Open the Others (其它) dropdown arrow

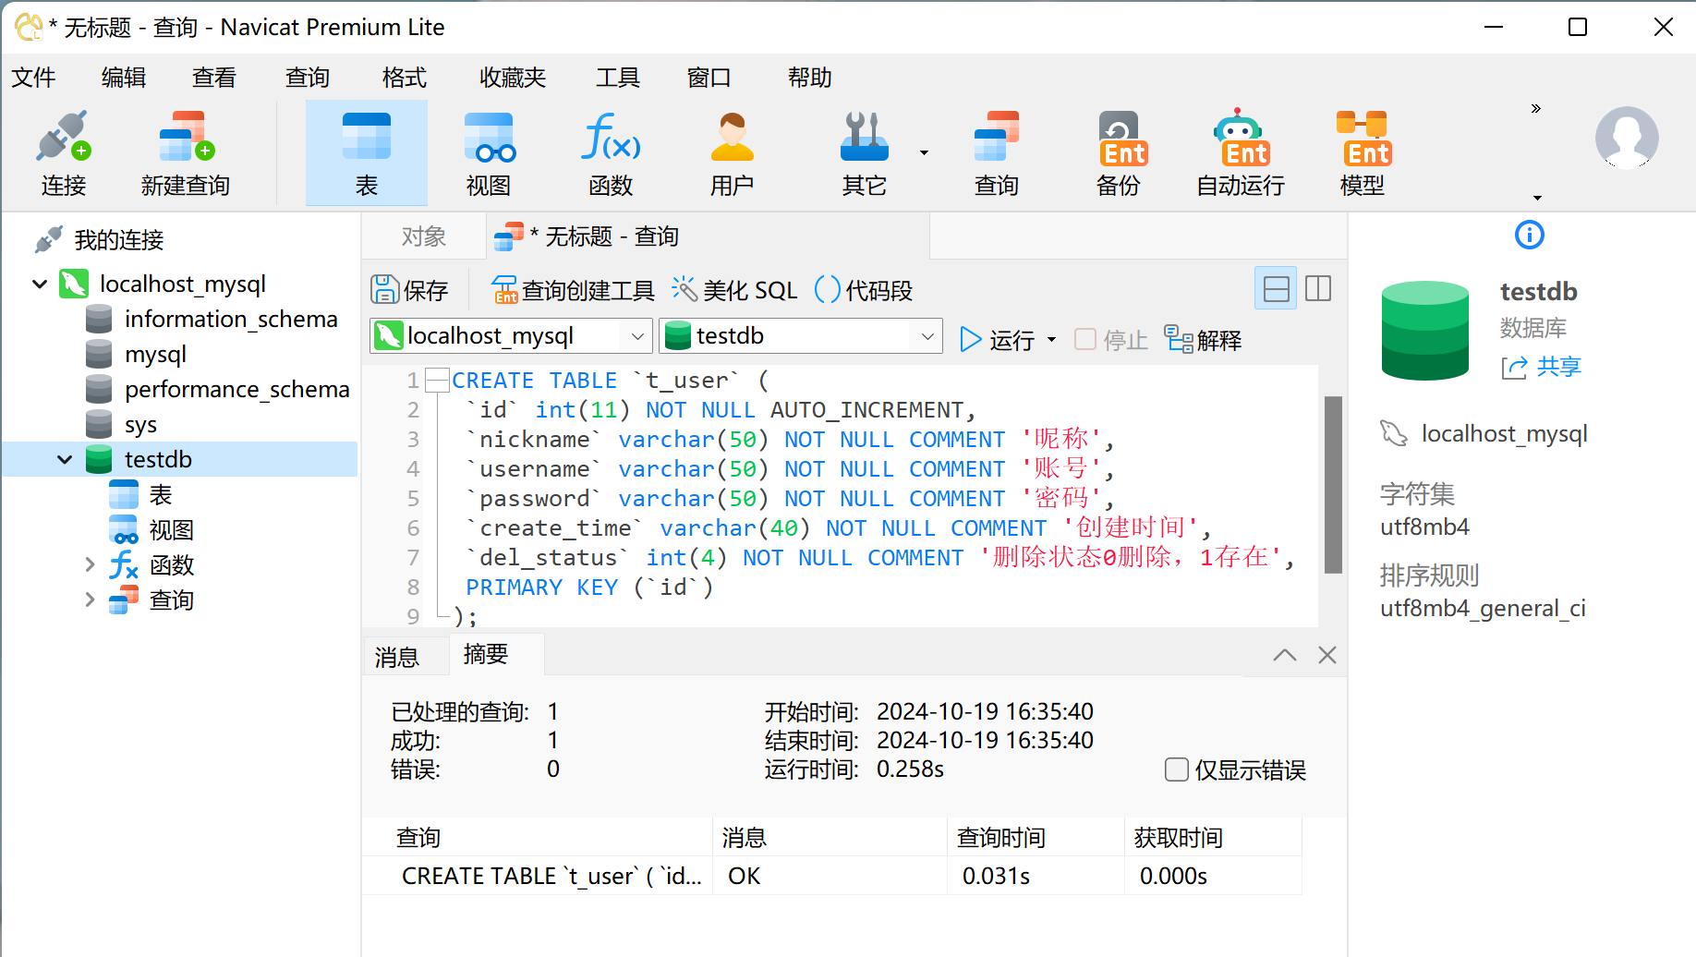coord(924,153)
